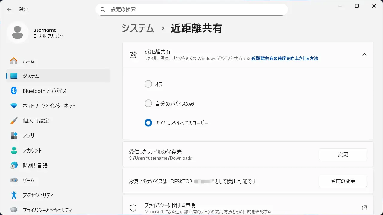Click the 設定の検索 search field
Image resolution: width=383 pixels, height=215 pixels.
pyautogui.click(x=191, y=10)
